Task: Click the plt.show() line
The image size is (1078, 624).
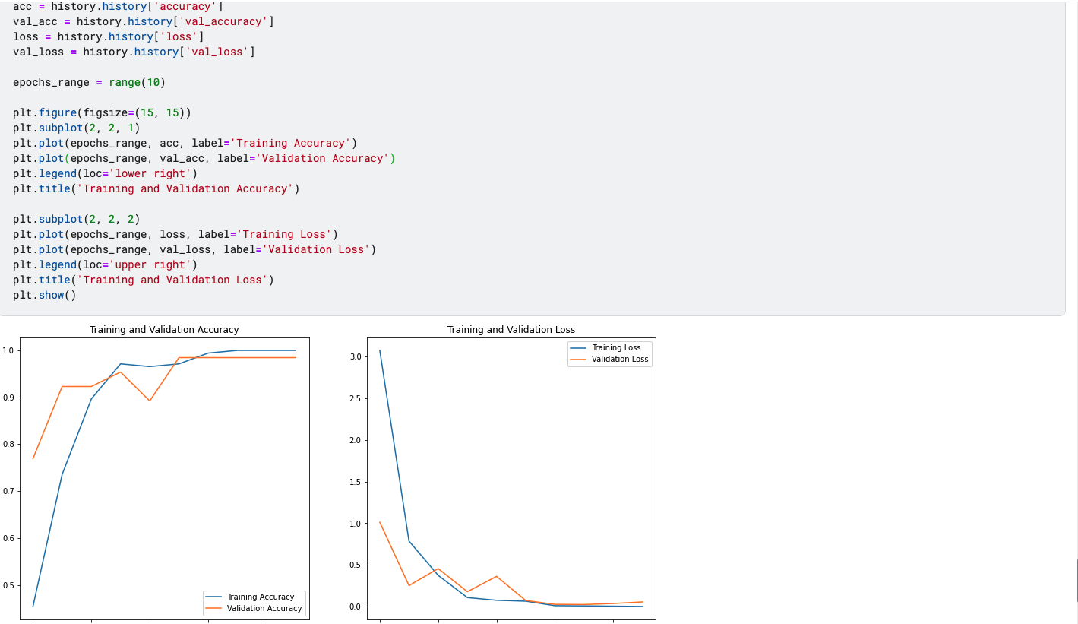Action: pyautogui.click(x=45, y=295)
